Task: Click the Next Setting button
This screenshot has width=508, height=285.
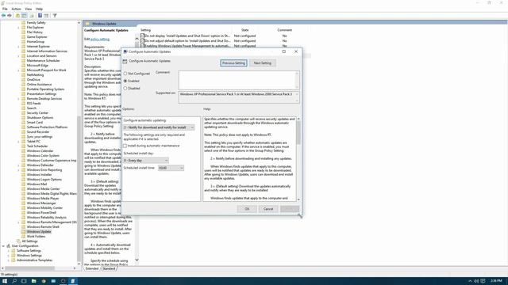Action: [x=263, y=63]
